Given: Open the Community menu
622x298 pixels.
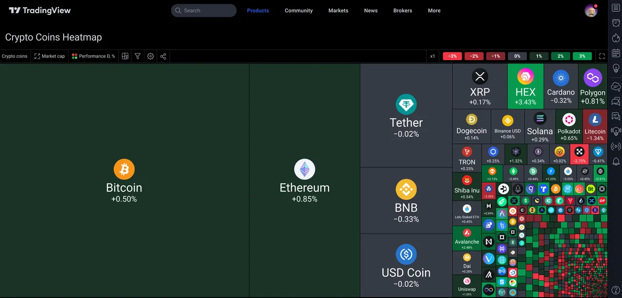Looking at the screenshot, I should (299, 11).
